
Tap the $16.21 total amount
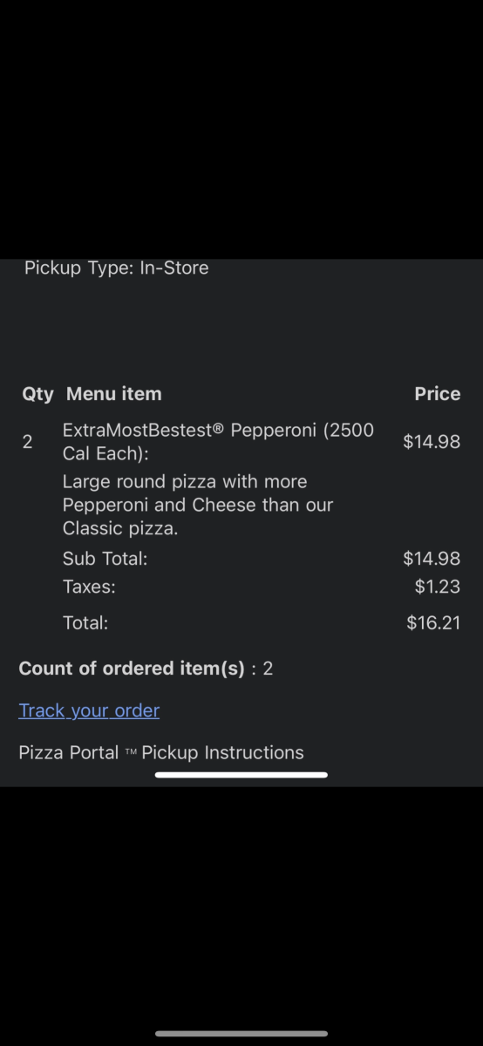click(x=433, y=622)
